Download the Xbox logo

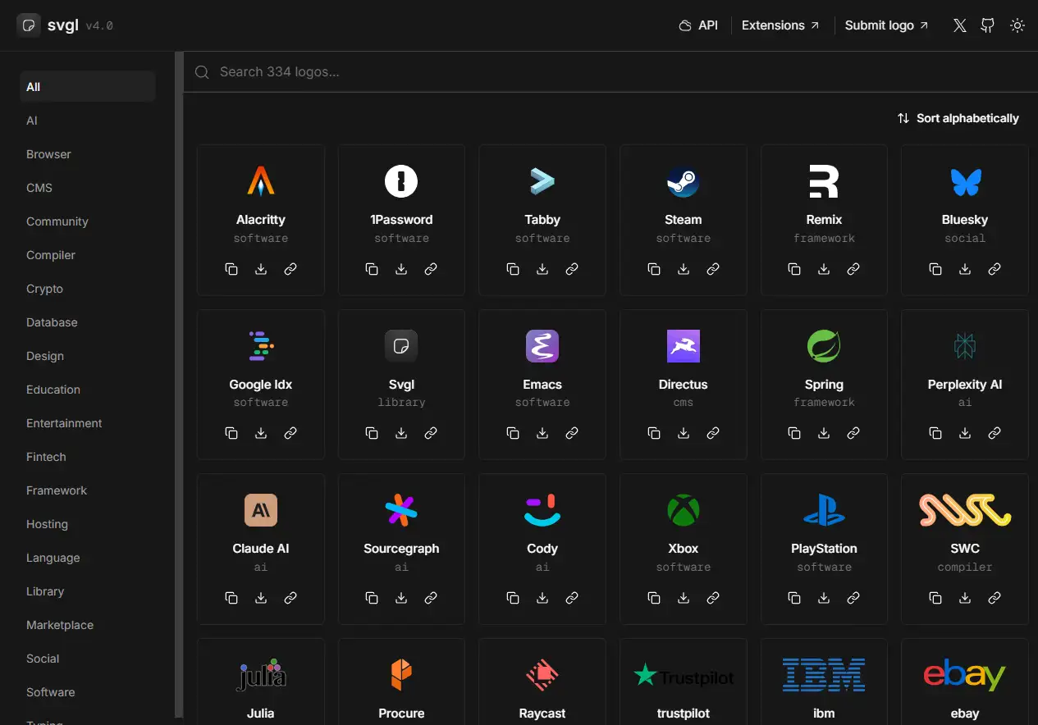point(684,598)
